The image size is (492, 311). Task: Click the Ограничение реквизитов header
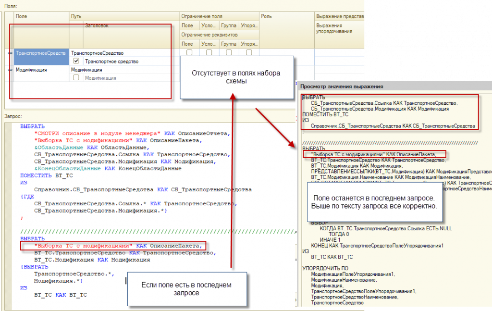coord(219,35)
